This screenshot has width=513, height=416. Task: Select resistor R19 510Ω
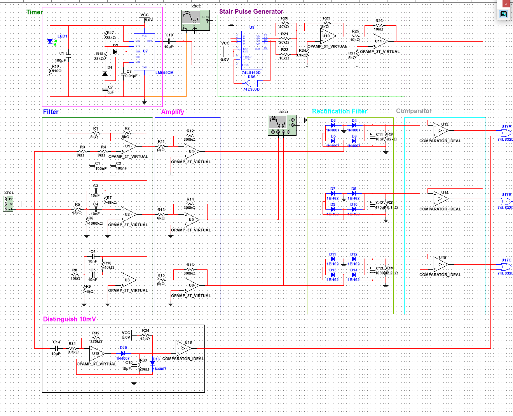[x=50, y=71]
